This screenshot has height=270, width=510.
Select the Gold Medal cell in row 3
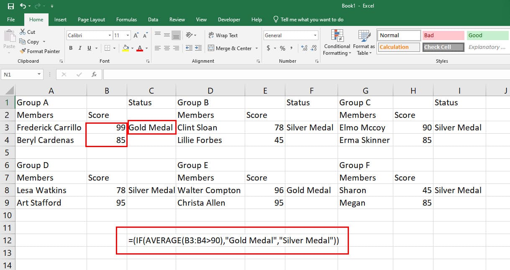point(151,127)
